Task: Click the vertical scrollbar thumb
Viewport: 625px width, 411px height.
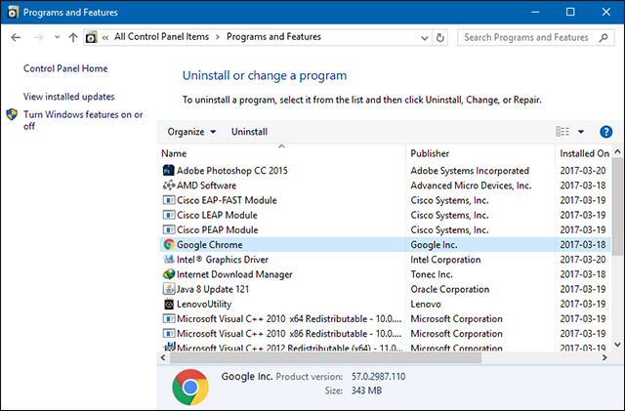Action: coord(617,207)
